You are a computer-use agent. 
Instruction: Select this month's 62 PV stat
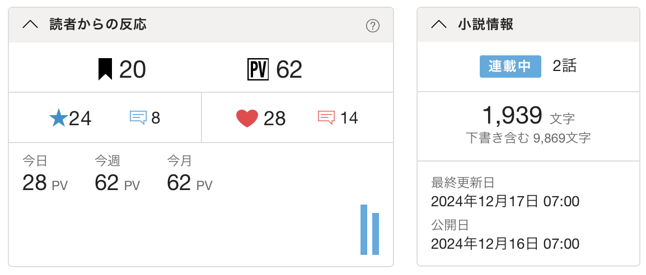pos(190,183)
